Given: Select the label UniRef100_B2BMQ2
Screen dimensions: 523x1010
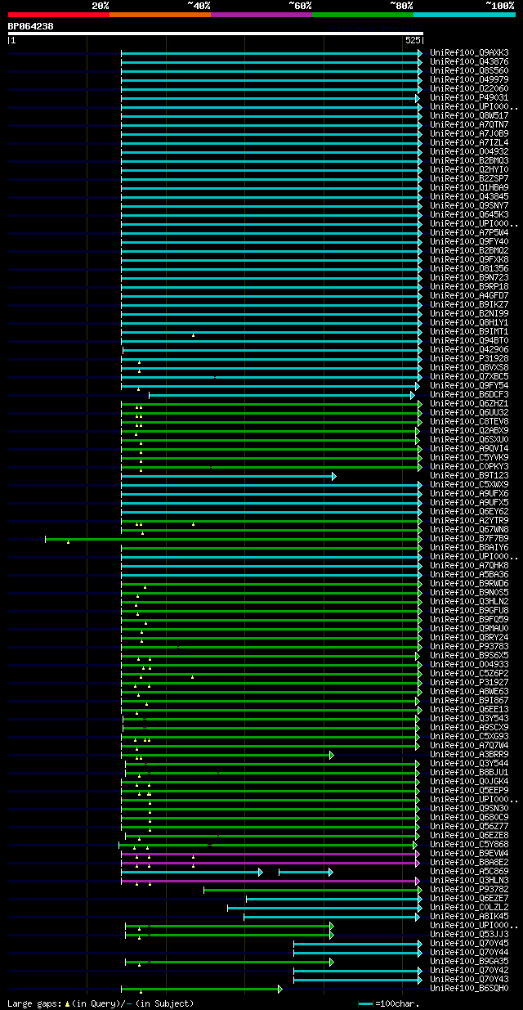Looking at the screenshot, I should pos(469,251).
